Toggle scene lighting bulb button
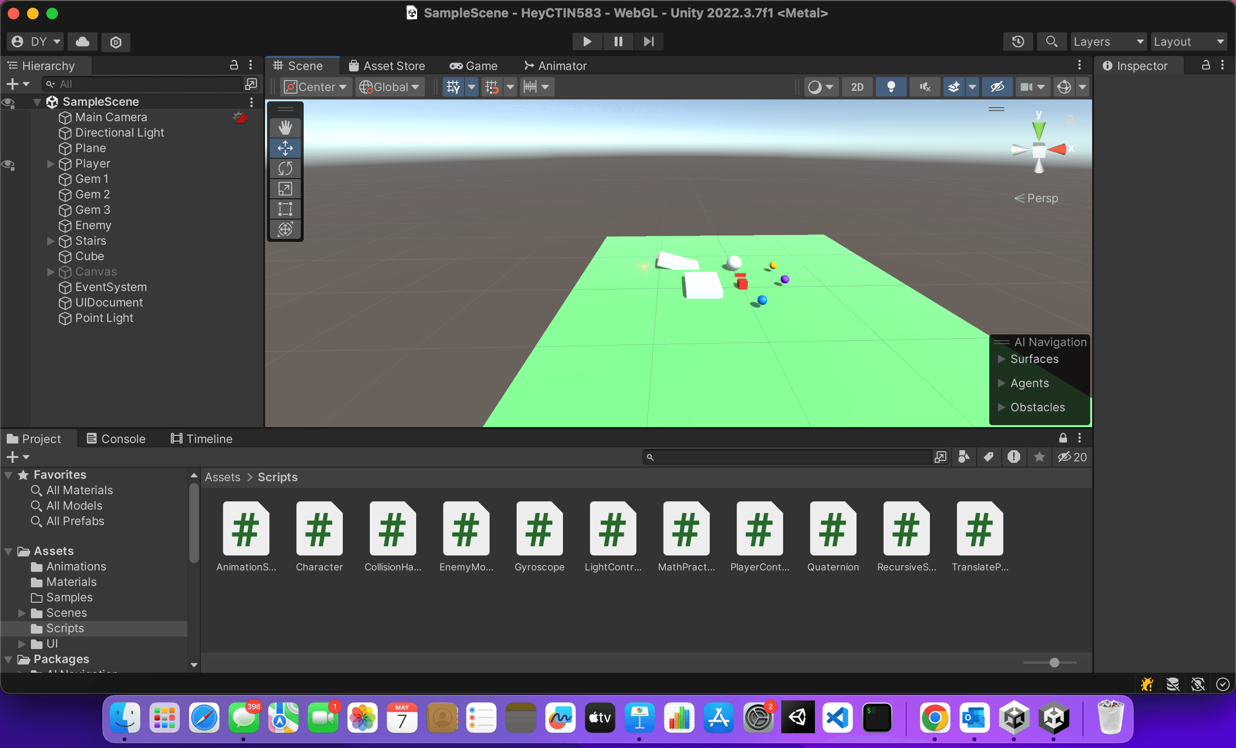Viewport: 1236px width, 748px height. [891, 87]
